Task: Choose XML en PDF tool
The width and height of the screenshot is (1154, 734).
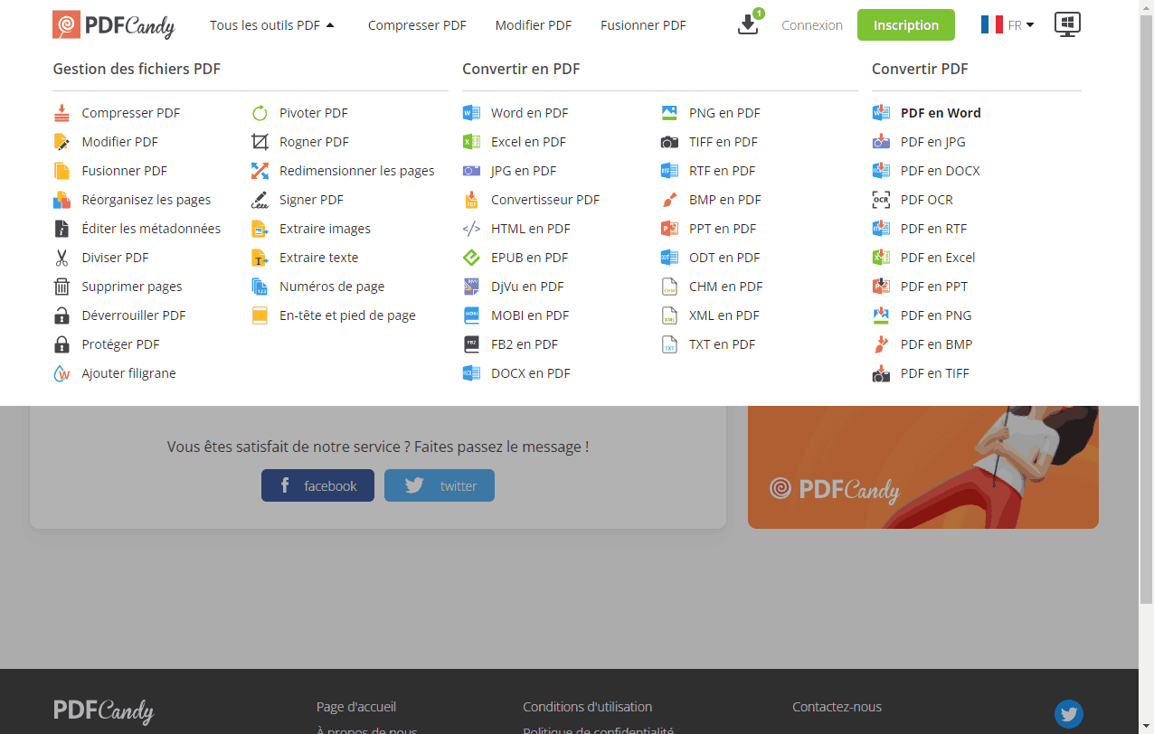Action: 724,315
